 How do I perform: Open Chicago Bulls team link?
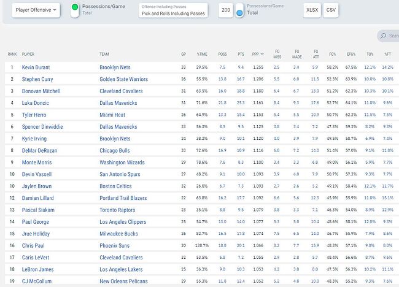pos(115,150)
